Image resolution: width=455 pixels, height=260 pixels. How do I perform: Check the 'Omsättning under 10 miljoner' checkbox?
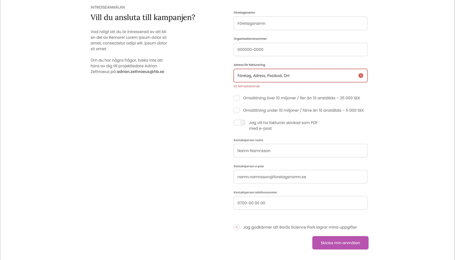click(x=237, y=110)
